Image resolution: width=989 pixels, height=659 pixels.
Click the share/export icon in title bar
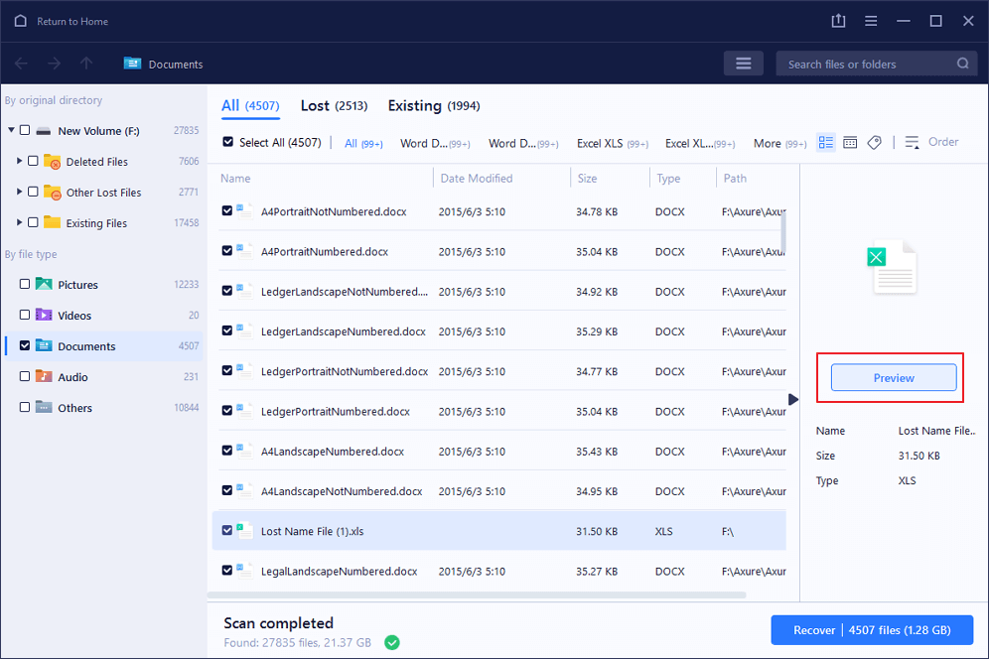coord(839,21)
